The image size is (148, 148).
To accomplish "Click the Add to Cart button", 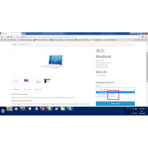I will (115, 104).
